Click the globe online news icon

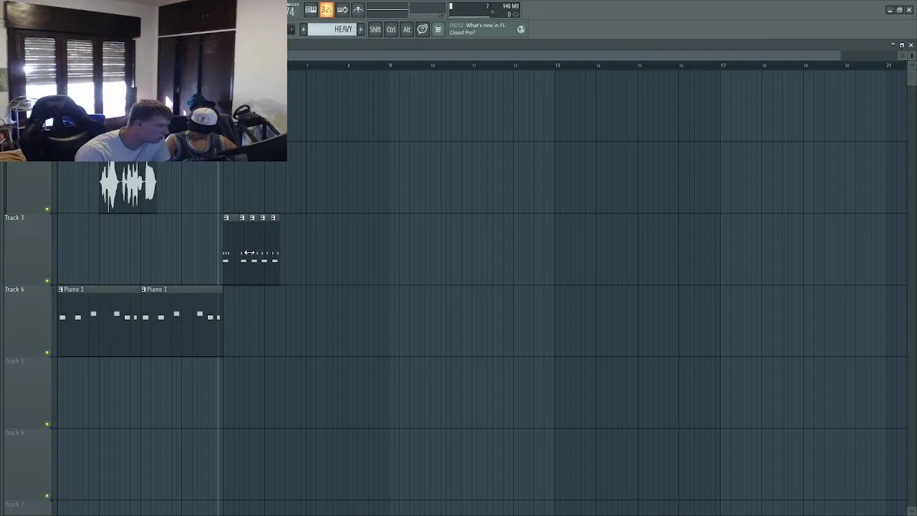click(x=521, y=29)
